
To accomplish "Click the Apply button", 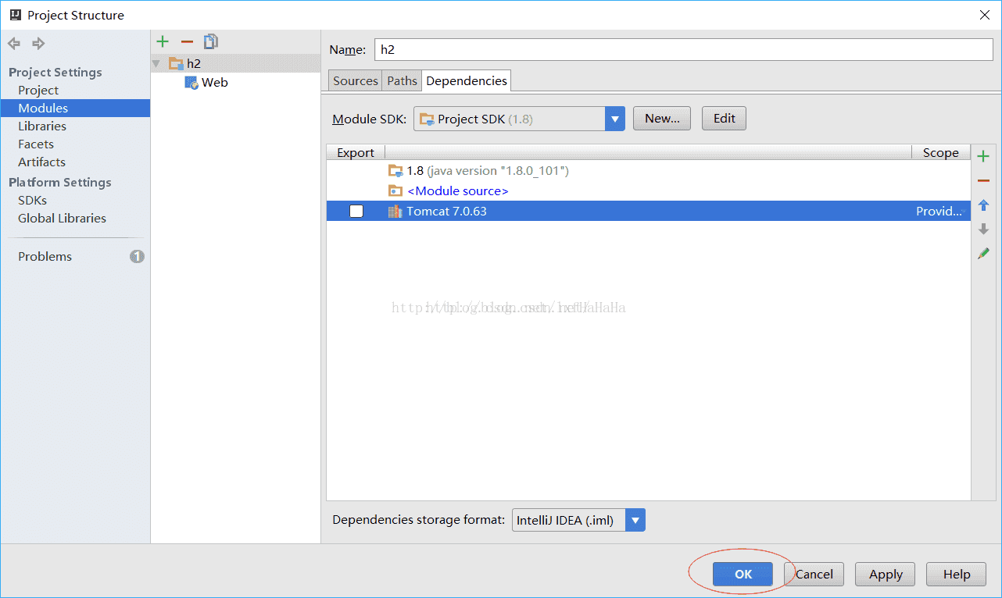I will (886, 574).
